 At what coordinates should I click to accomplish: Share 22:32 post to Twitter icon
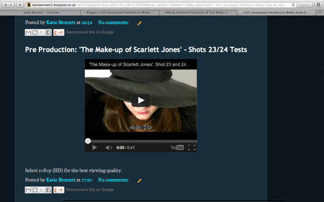click(42, 32)
